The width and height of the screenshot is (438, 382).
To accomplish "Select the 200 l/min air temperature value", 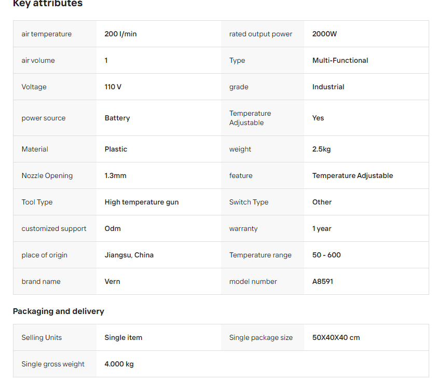I will click(120, 34).
